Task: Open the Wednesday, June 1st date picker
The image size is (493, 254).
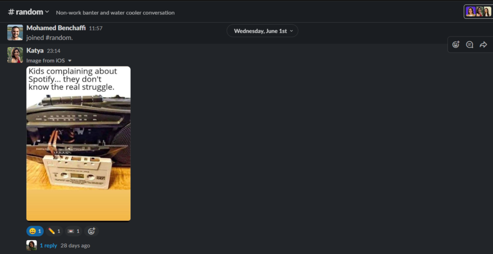Action: 262,31
